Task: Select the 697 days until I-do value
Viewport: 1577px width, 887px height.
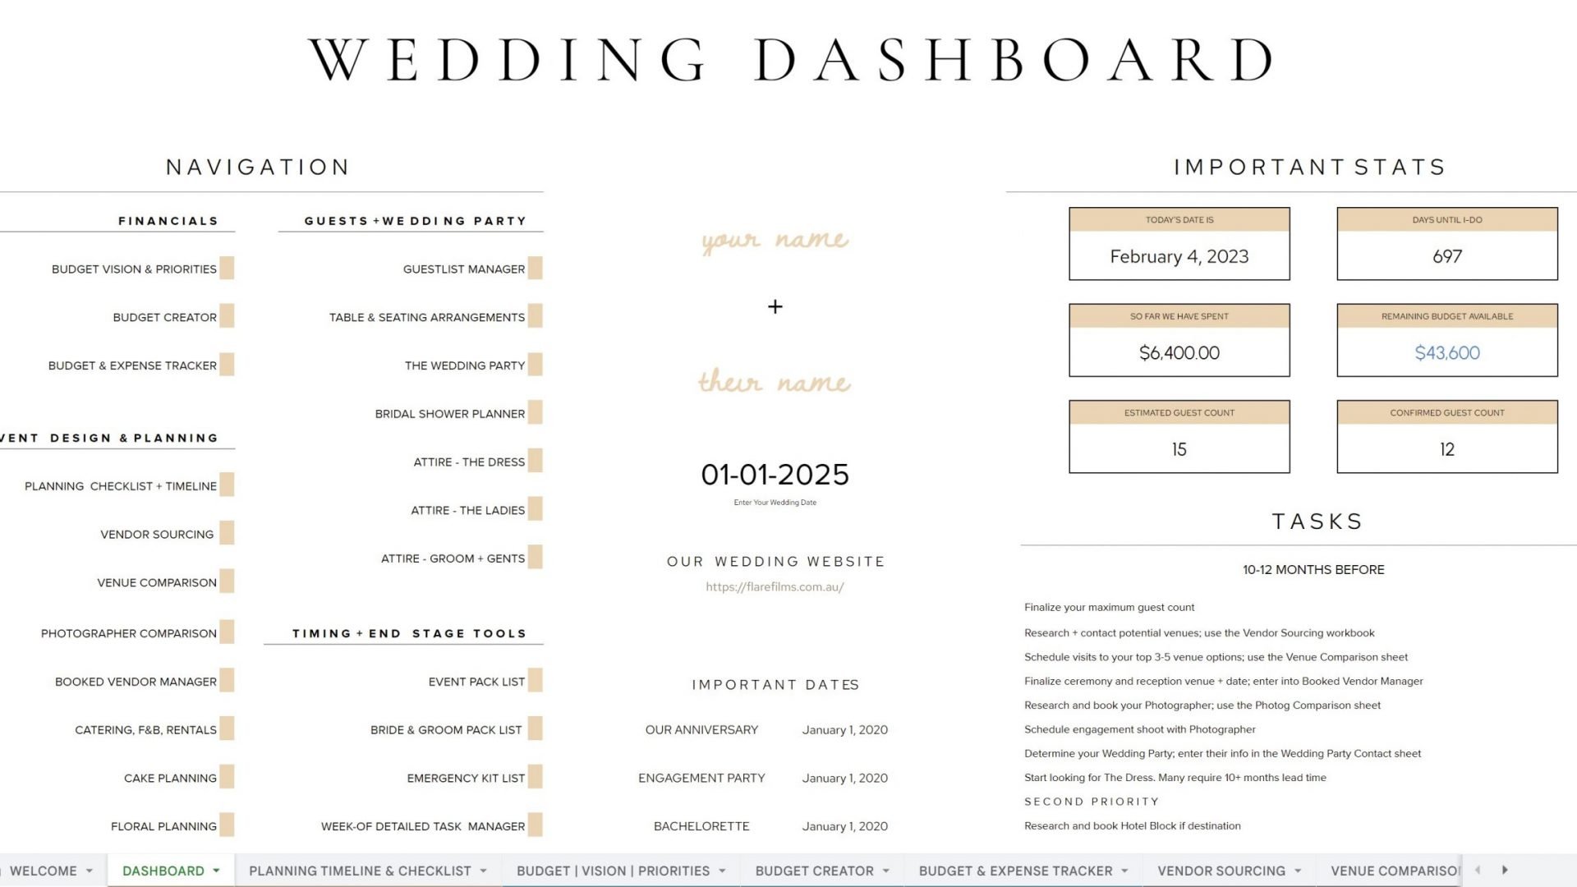Action: pos(1446,256)
